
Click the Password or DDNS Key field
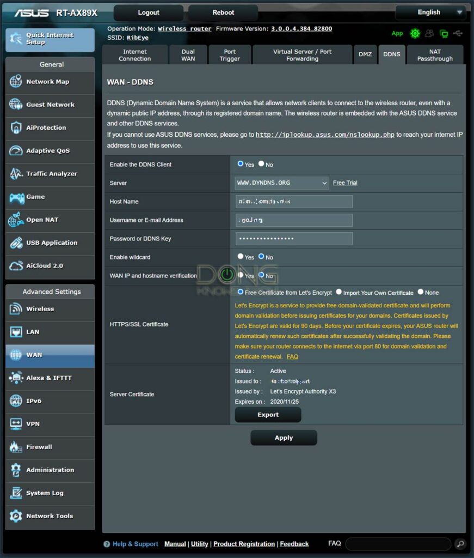(294, 239)
